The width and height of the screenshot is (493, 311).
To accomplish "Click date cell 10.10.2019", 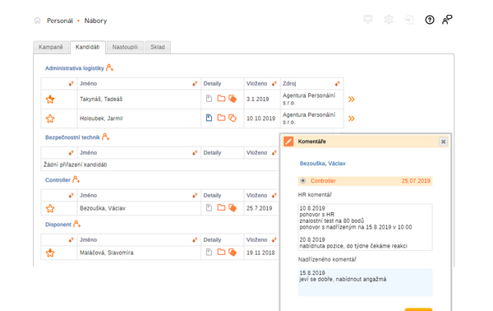I will [262, 118].
